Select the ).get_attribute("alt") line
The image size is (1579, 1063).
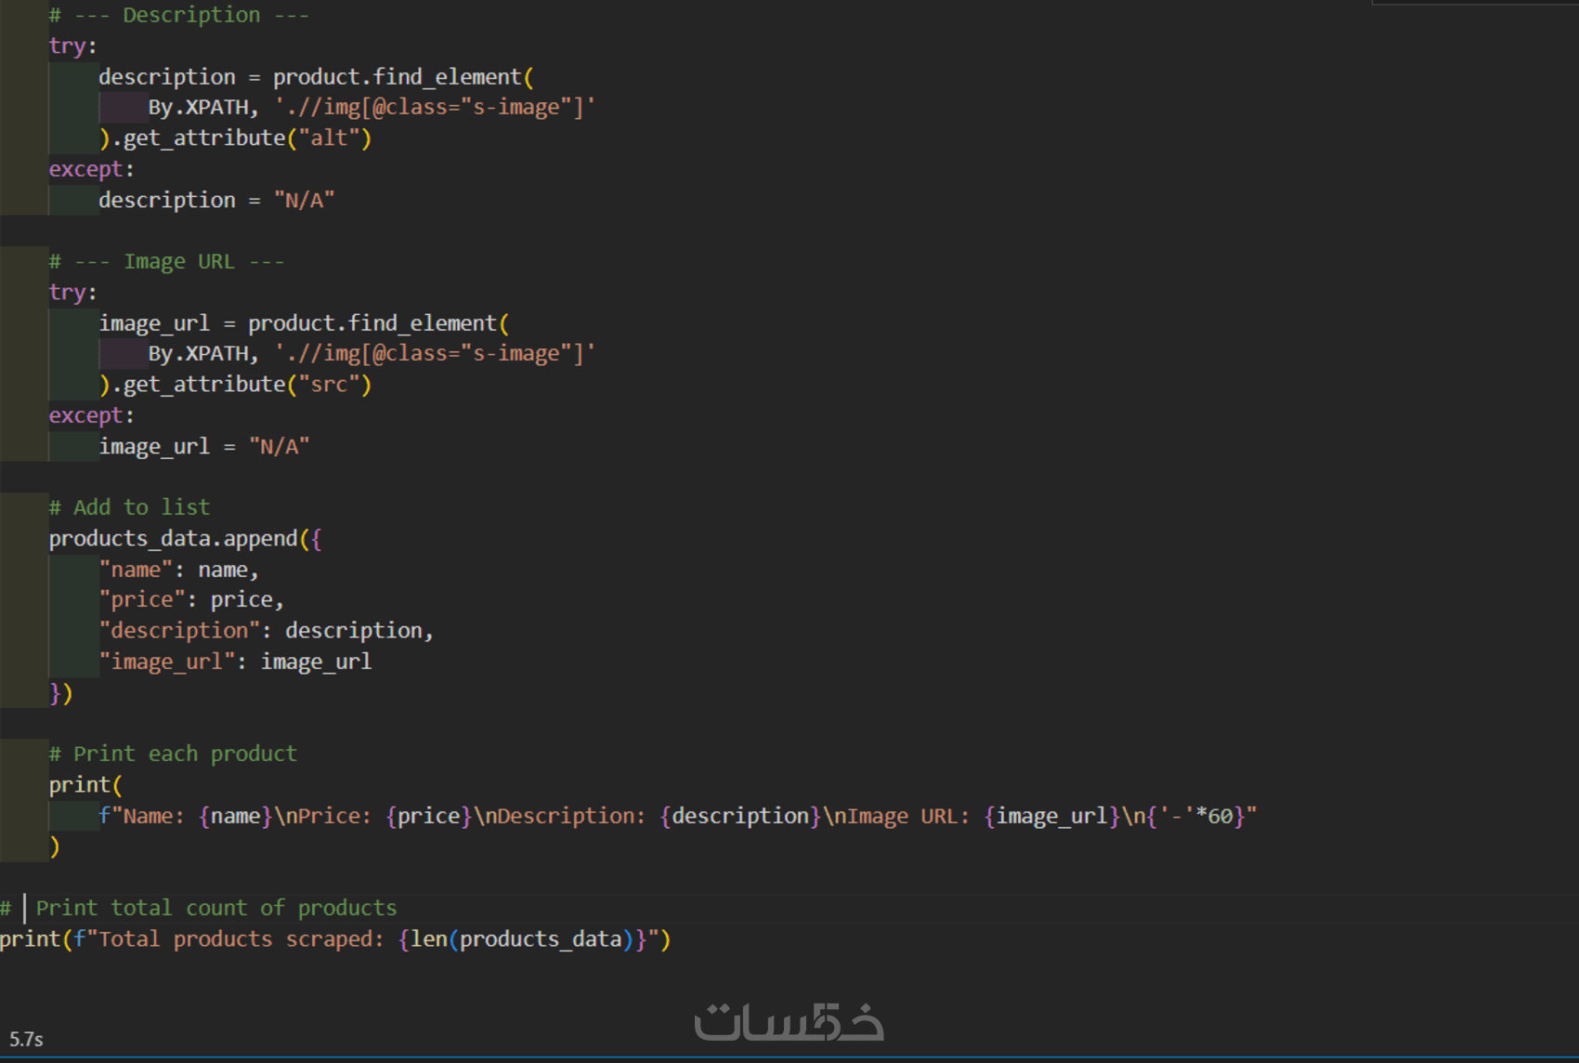click(x=235, y=138)
